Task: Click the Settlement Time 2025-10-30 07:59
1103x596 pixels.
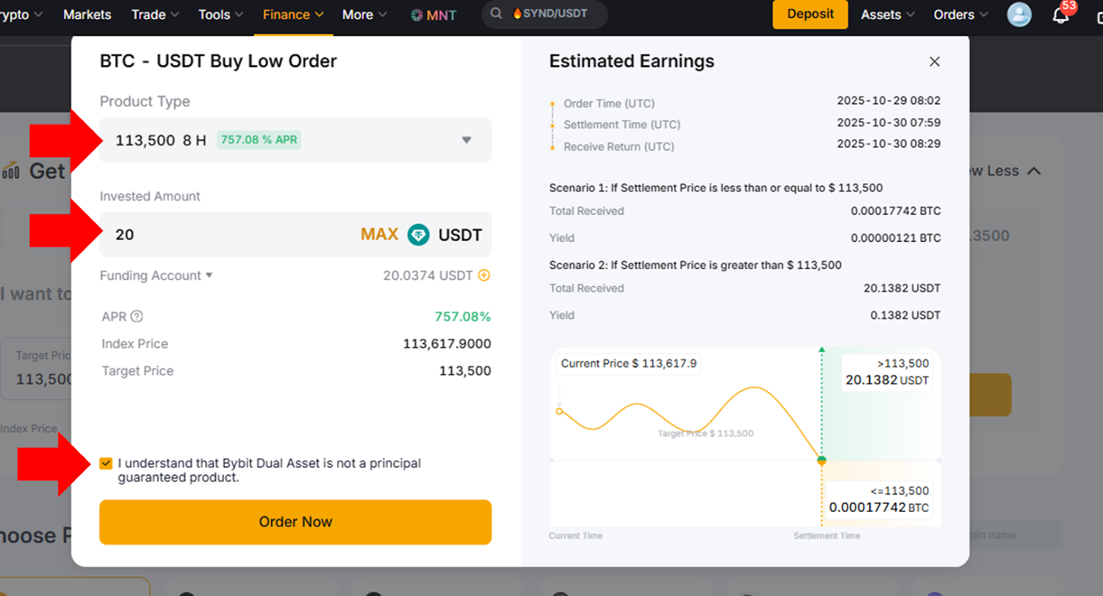Action: (x=889, y=123)
